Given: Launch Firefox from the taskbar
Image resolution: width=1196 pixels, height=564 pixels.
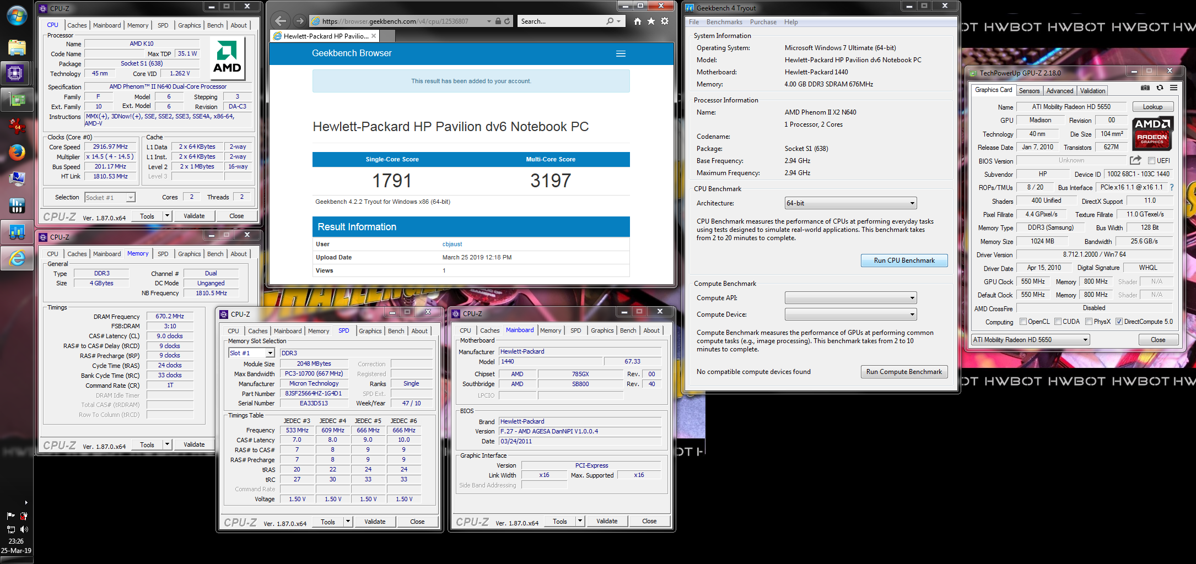Looking at the screenshot, I should tap(17, 152).
